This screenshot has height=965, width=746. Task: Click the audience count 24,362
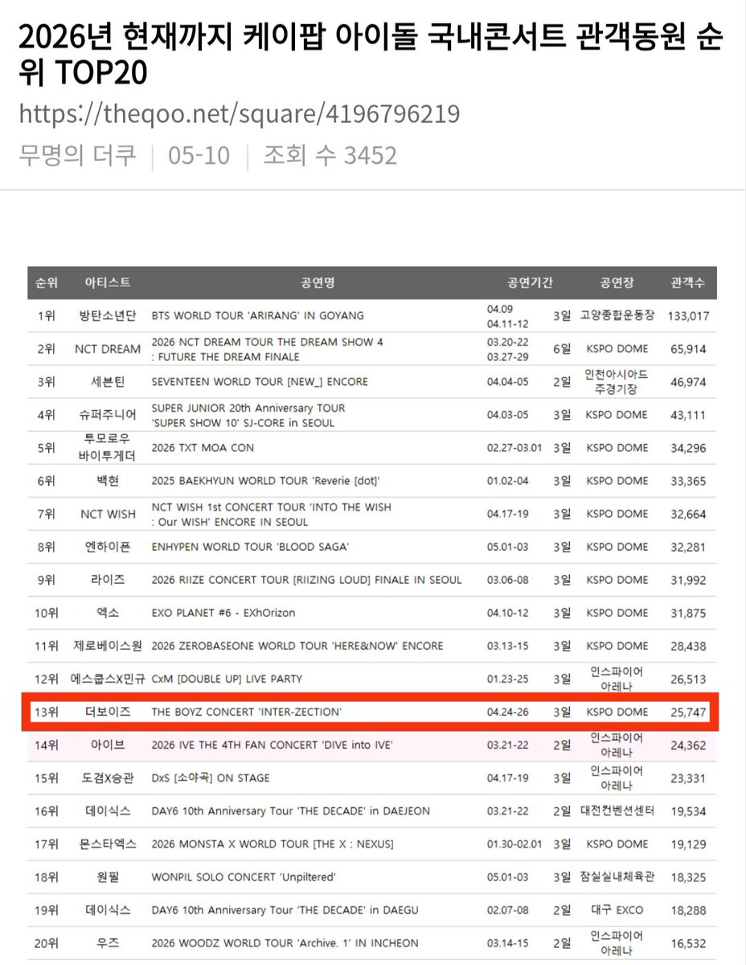(x=688, y=745)
